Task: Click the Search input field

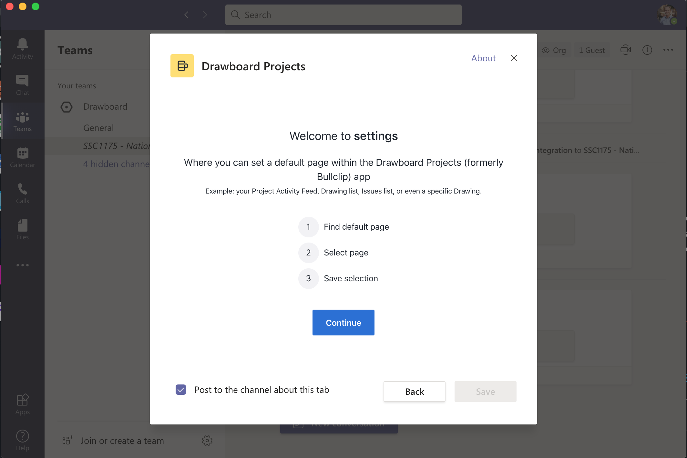Action: 343,15
